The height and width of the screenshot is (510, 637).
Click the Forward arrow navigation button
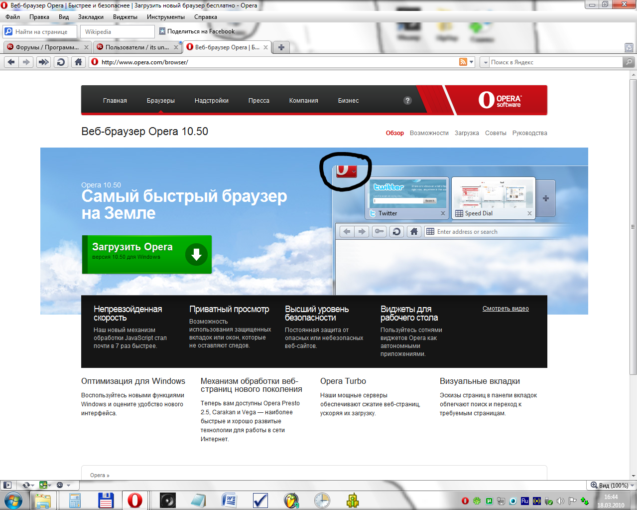26,62
